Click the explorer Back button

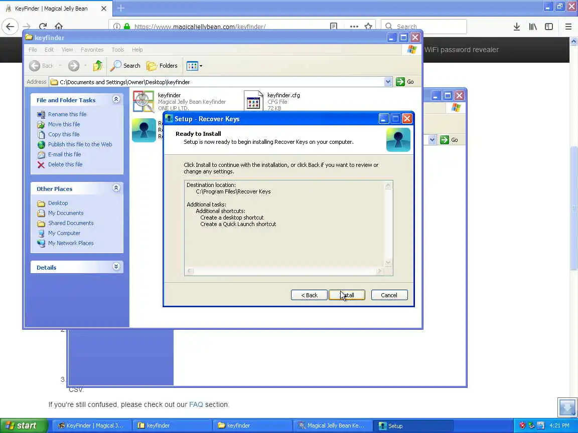[41, 66]
